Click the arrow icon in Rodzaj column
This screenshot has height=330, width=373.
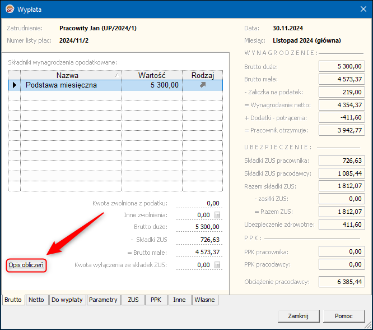[202, 85]
